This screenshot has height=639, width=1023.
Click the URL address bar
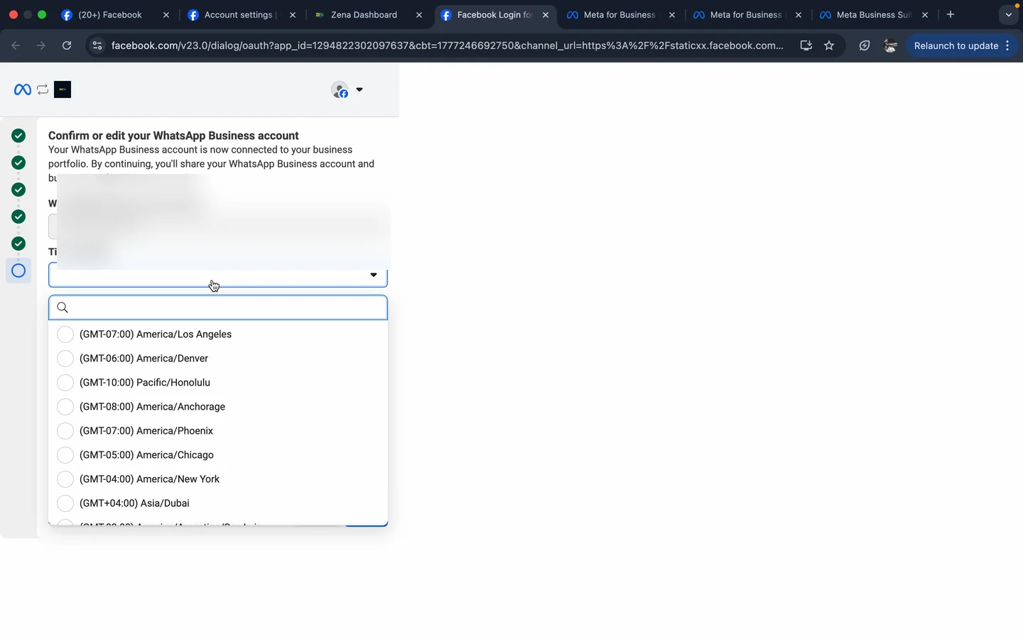click(448, 45)
